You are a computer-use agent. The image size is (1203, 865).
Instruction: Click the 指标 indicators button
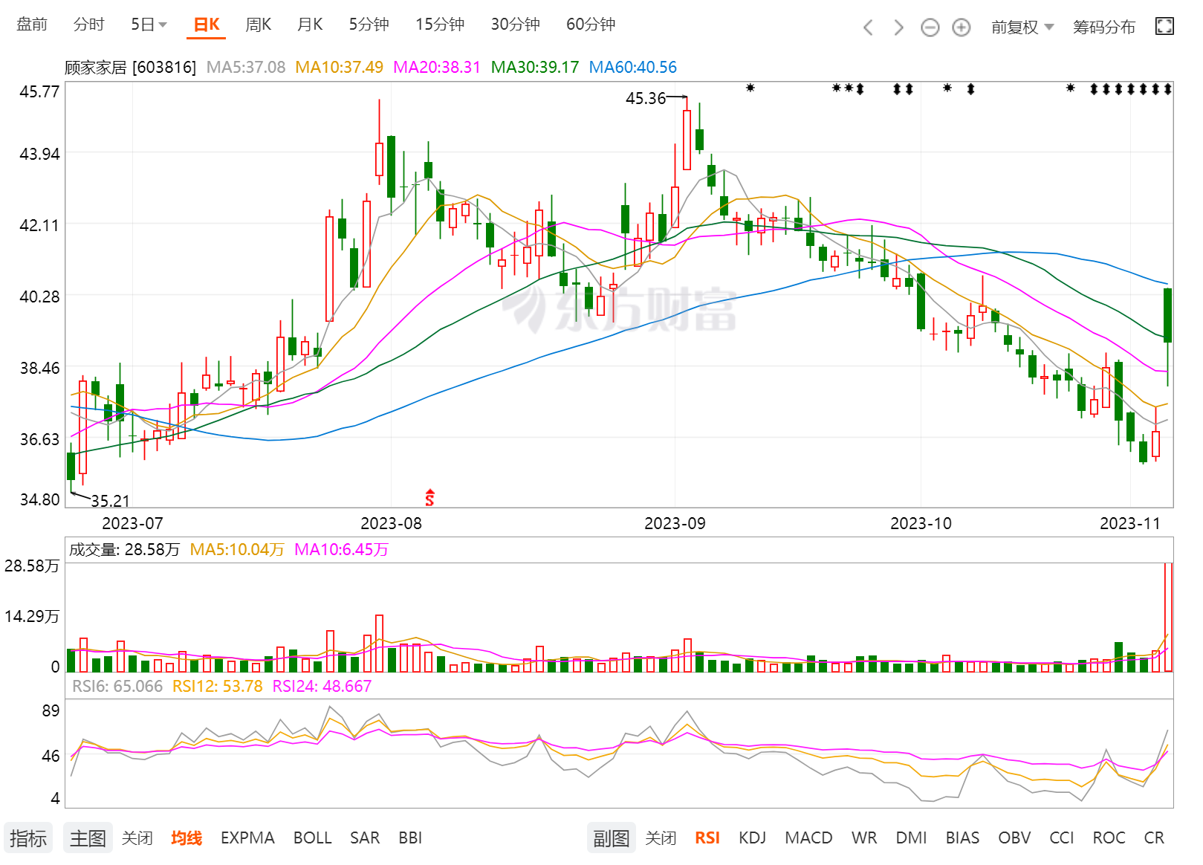click(29, 838)
